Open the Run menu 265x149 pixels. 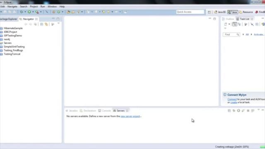point(43,7)
